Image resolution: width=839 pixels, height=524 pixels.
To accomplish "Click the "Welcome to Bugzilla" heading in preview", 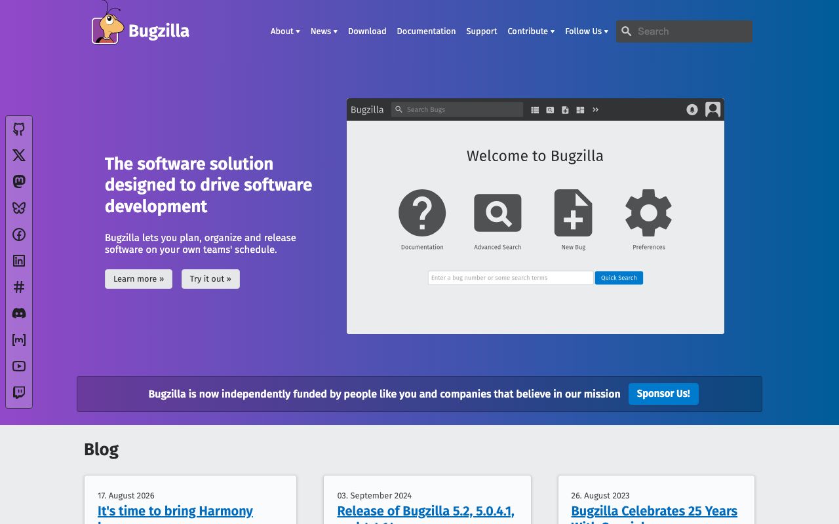I will (535, 156).
